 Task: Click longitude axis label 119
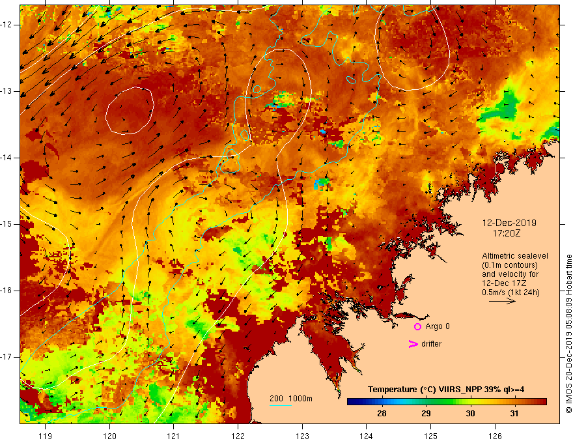(46, 436)
